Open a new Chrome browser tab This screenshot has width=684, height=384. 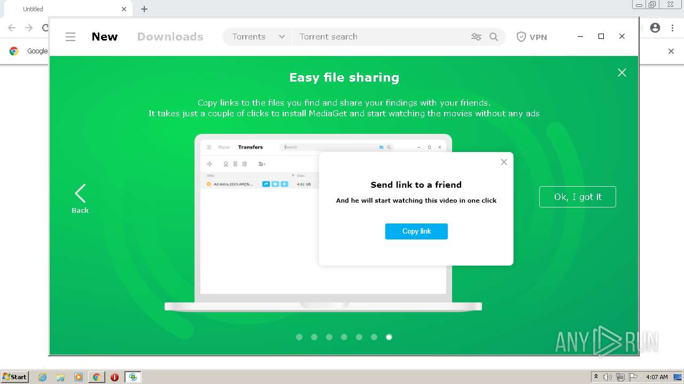pyautogui.click(x=144, y=9)
